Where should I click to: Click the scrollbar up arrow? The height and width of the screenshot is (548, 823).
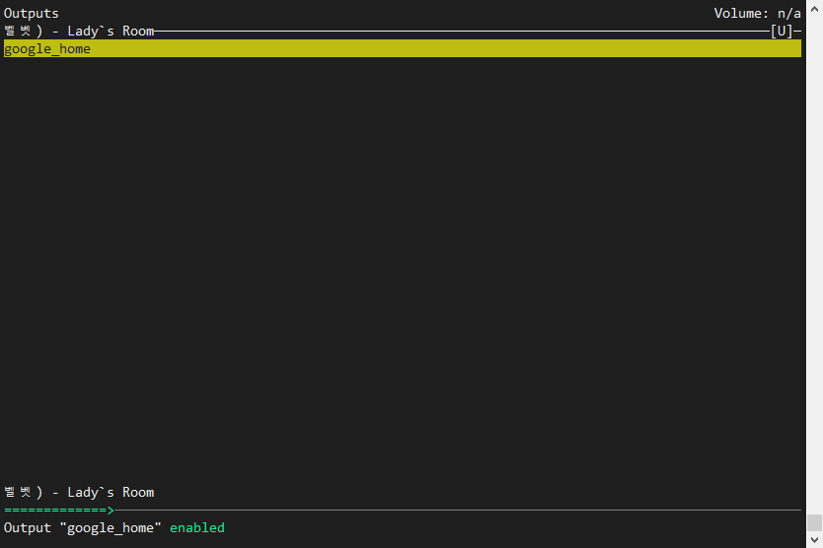coord(814,9)
